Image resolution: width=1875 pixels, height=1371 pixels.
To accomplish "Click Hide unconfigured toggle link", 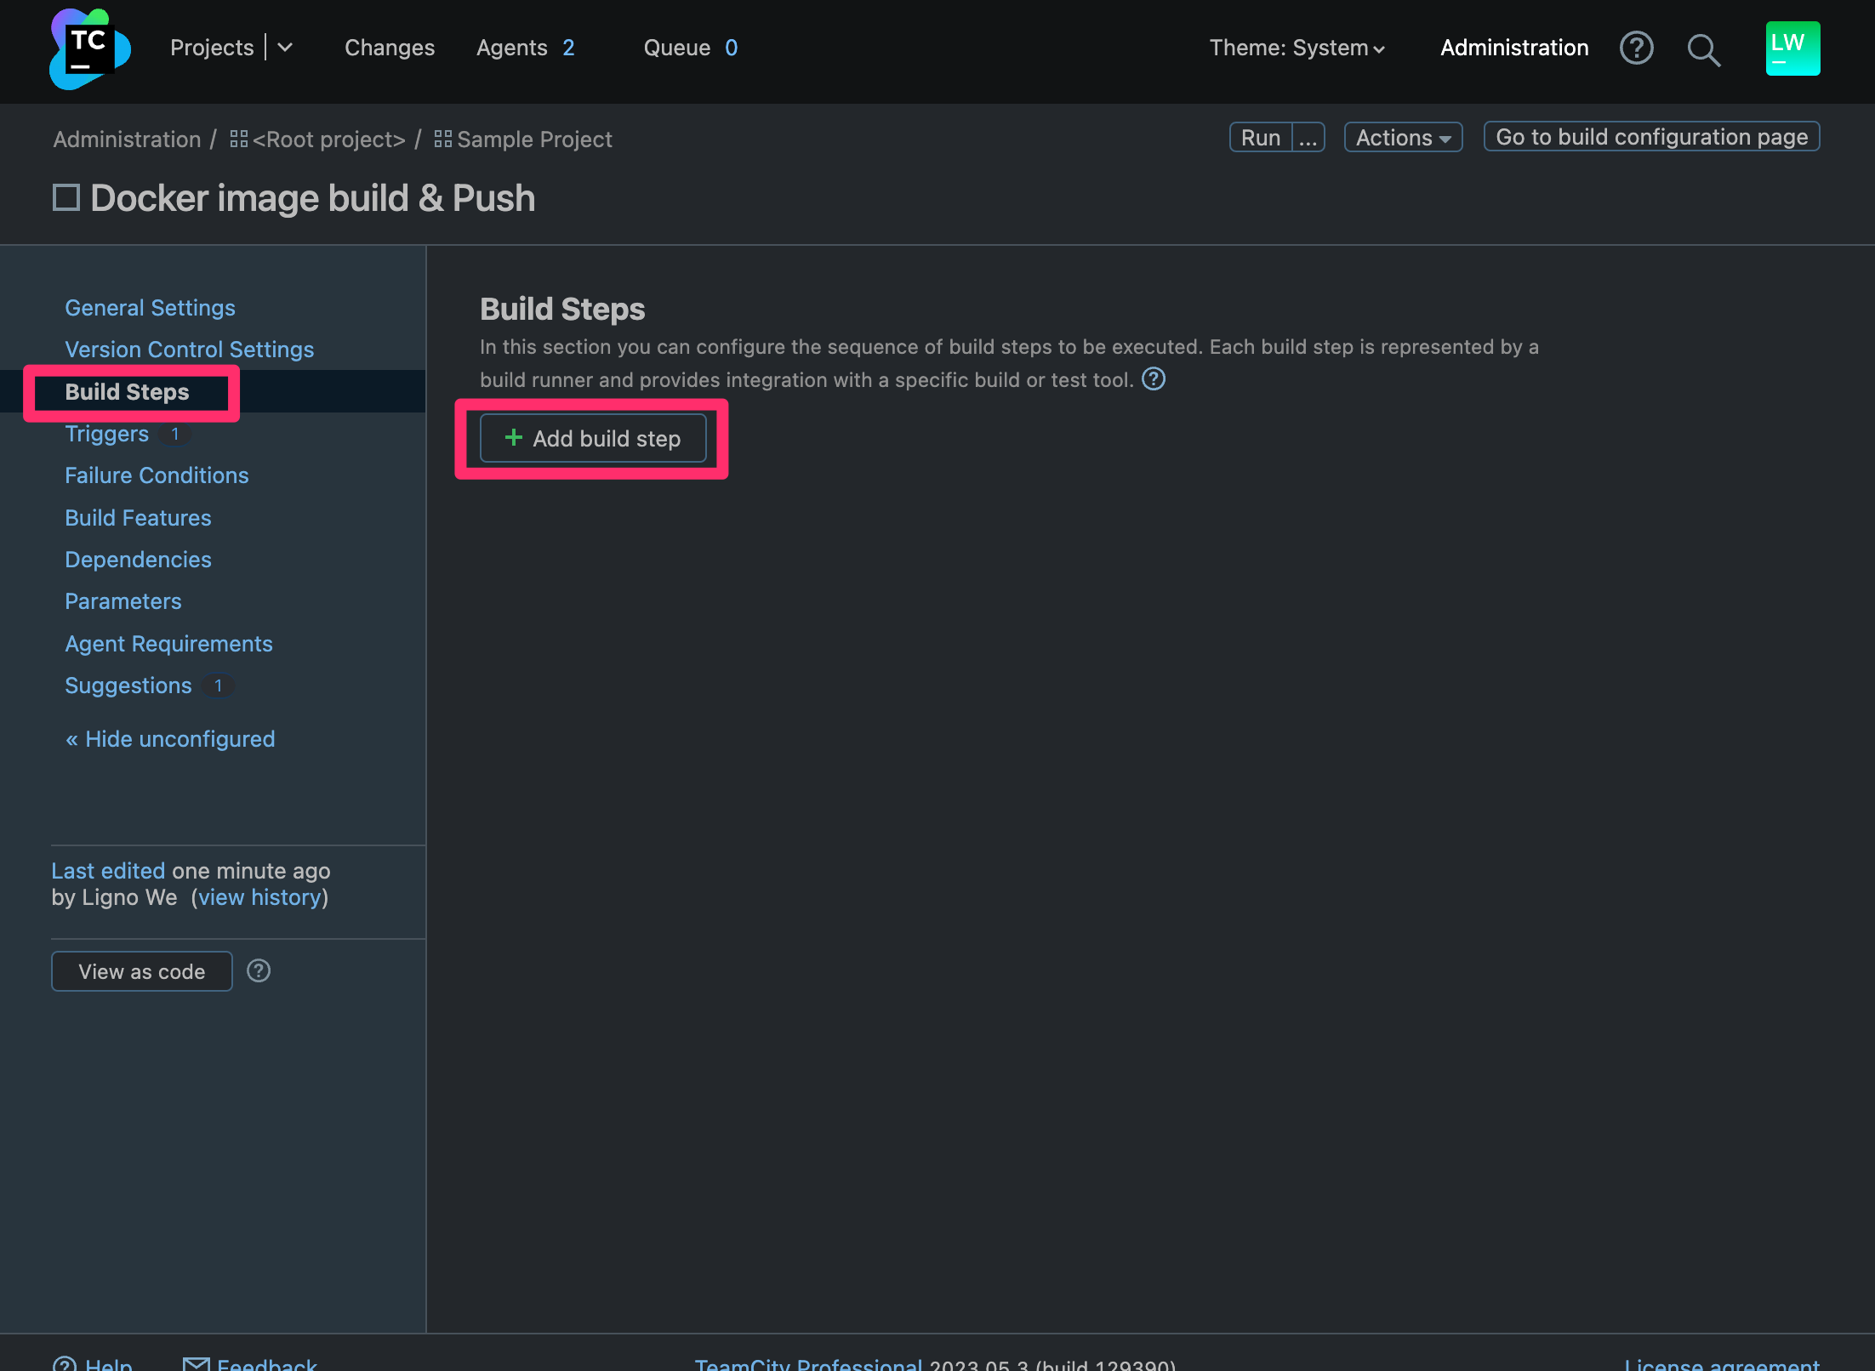I will click(170, 739).
